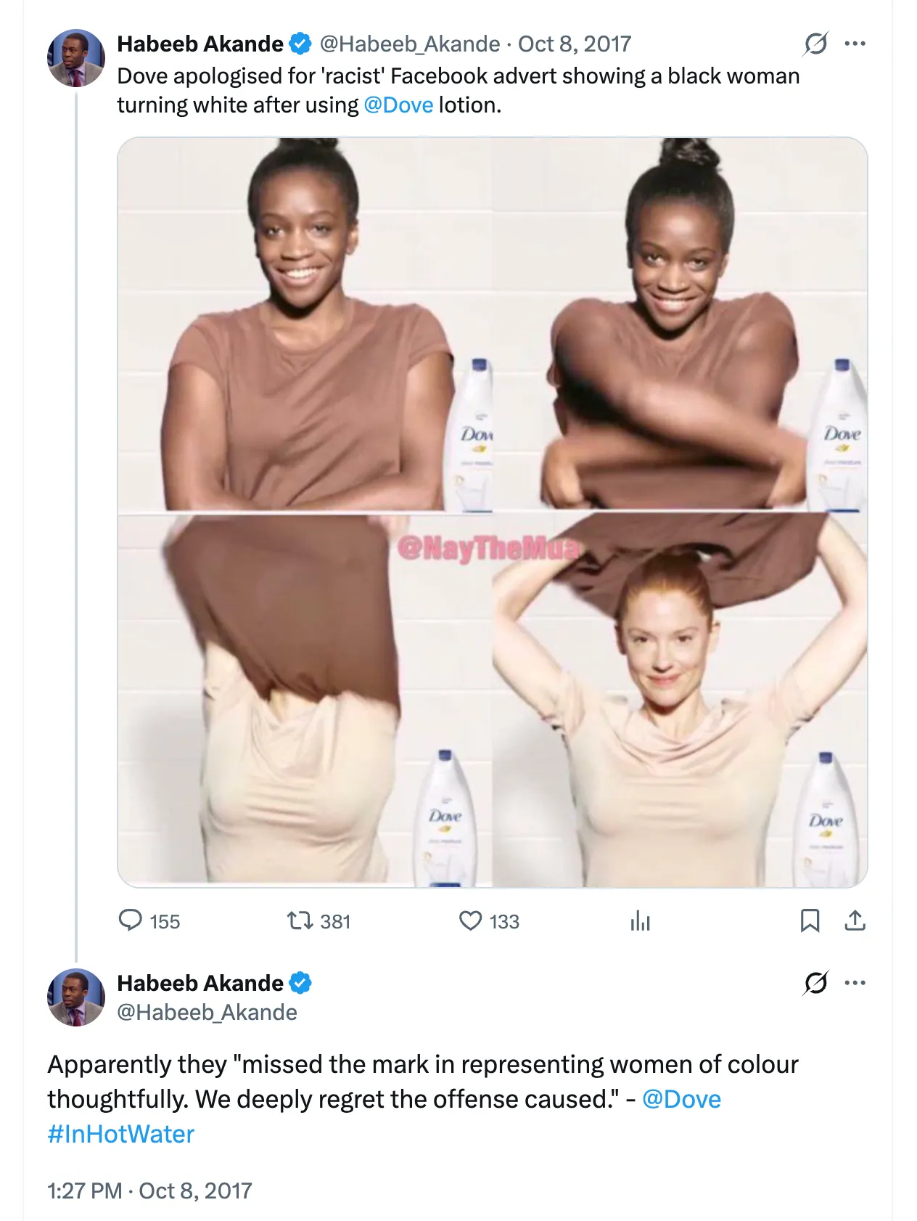Viewport: 917px width, 1221px height.
Task: Click the share upload icon
Action: pos(855,920)
